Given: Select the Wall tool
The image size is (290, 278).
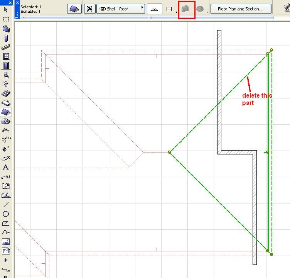Looking at the screenshot, I should point(6,29).
